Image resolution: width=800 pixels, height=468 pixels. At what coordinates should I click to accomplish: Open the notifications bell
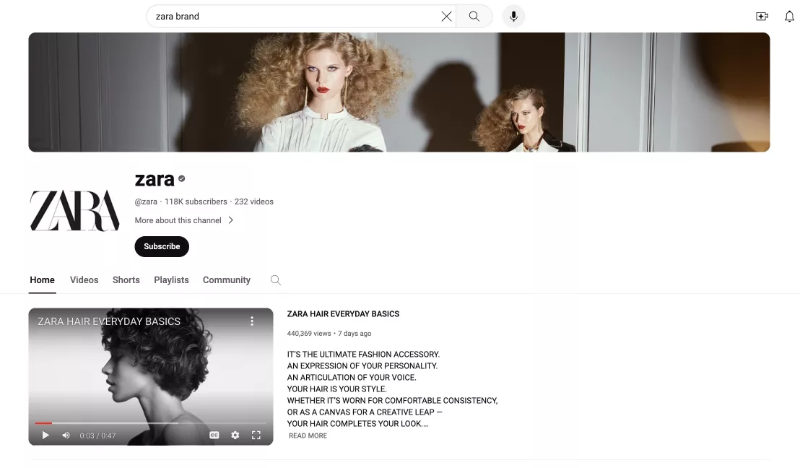[789, 17]
